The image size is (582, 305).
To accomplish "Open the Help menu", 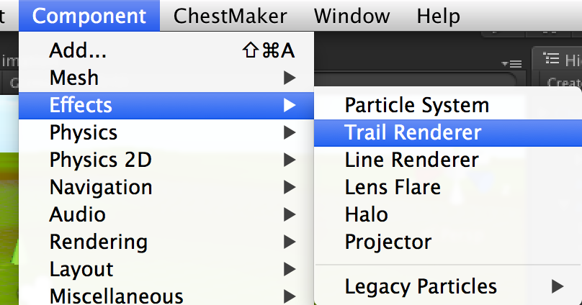I will pos(439,16).
